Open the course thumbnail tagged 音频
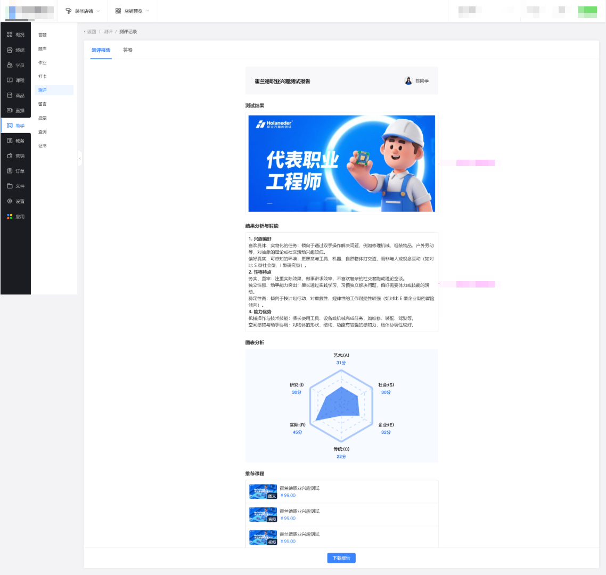 (263, 514)
